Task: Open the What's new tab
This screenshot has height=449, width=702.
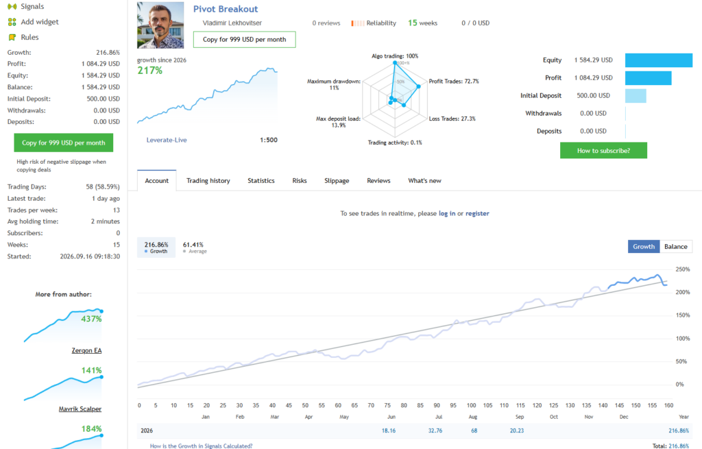Action: click(424, 181)
